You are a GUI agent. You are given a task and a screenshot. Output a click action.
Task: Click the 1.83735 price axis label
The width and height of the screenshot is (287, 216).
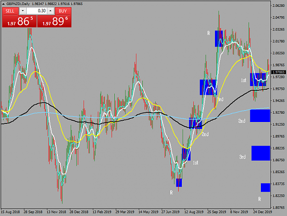(x=278, y=184)
